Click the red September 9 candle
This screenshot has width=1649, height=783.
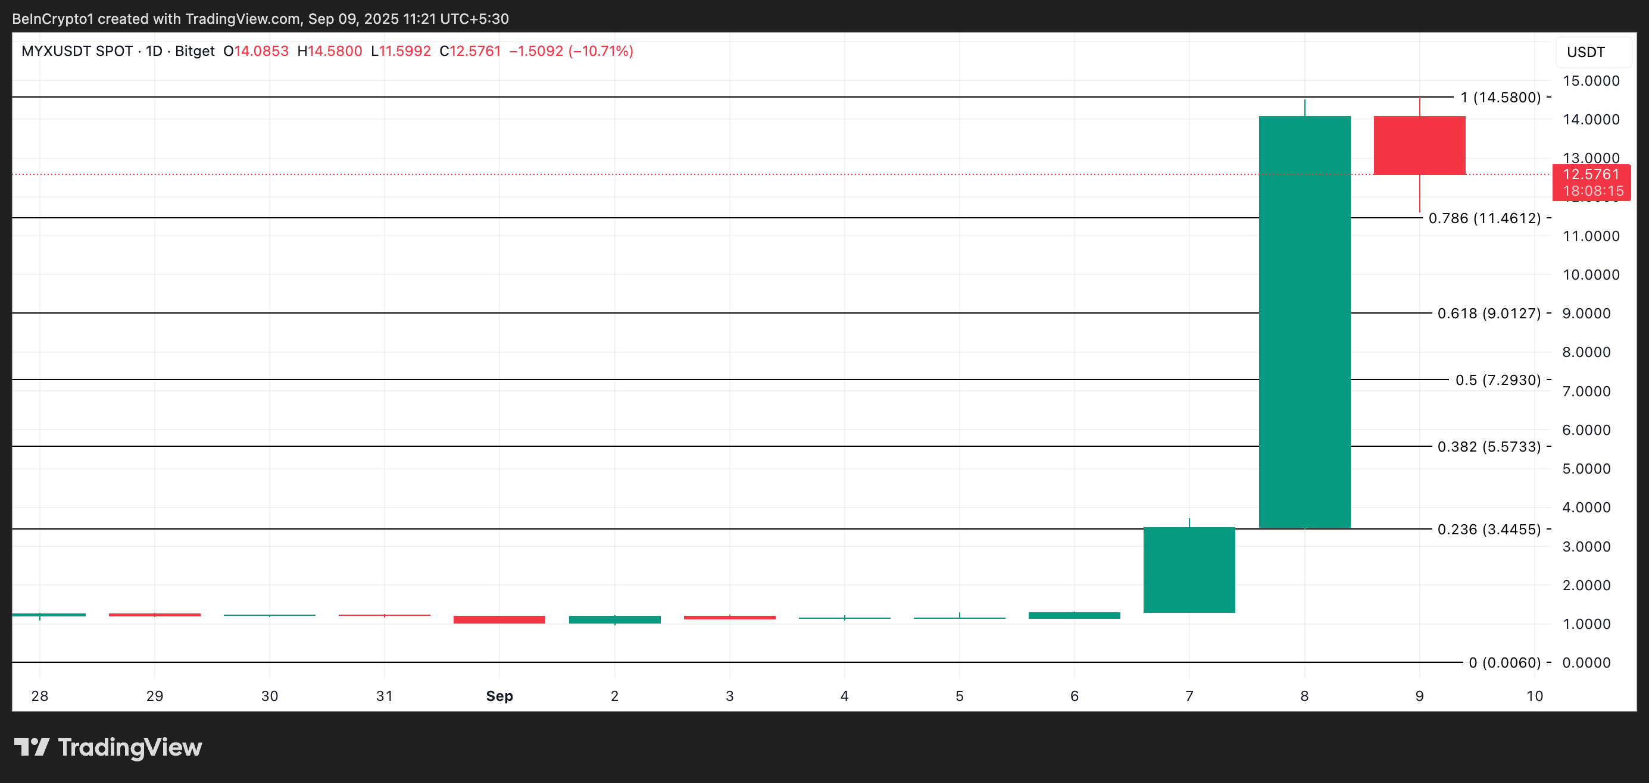tap(1419, 144)
